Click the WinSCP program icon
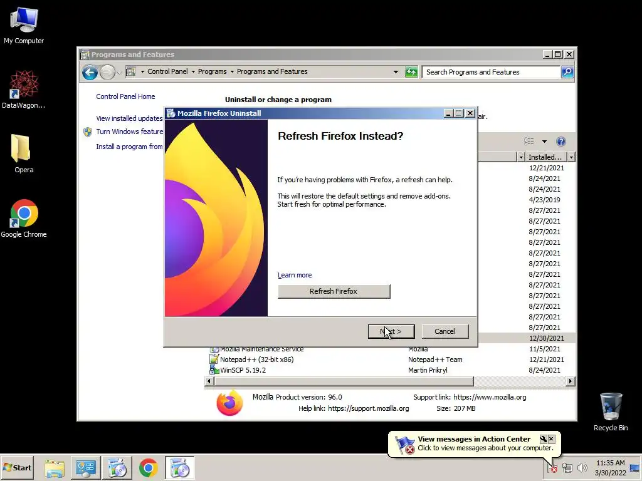This screenshot has width=642, height=481. tap(214, 370)
